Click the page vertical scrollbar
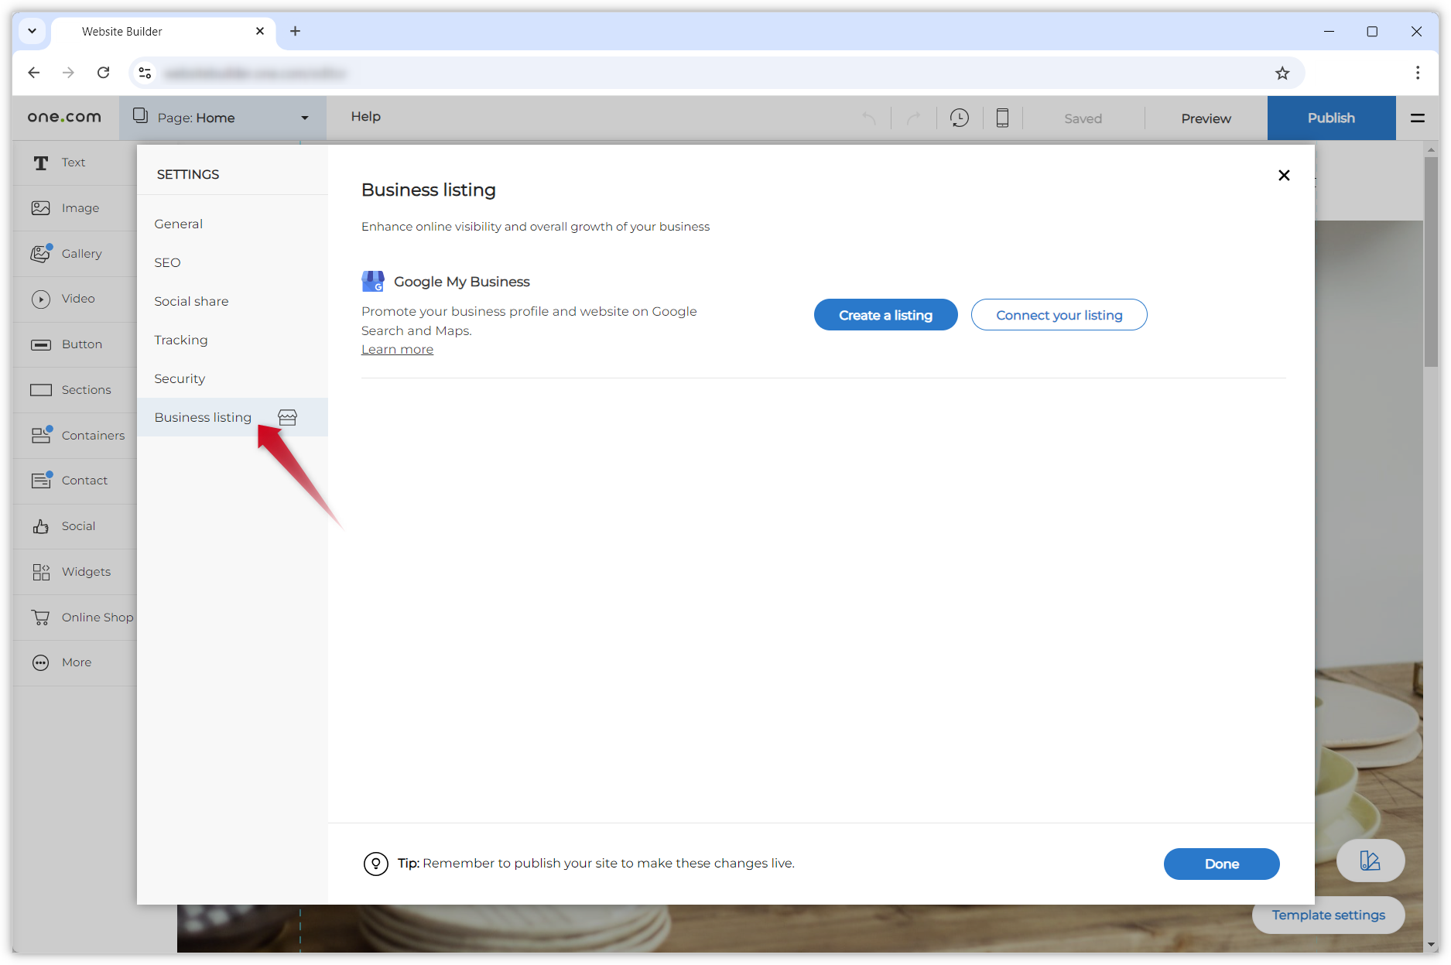The height and width of the screenshot is (965, 1451). tap(1430, 263)
